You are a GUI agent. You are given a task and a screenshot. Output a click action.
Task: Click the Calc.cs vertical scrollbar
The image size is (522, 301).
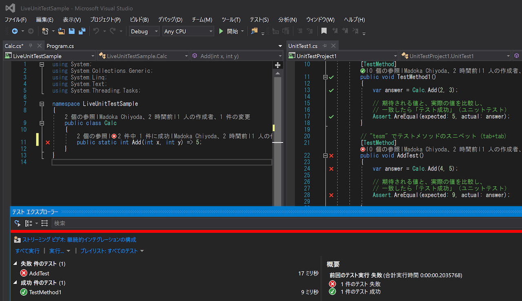tap(277, 141)
